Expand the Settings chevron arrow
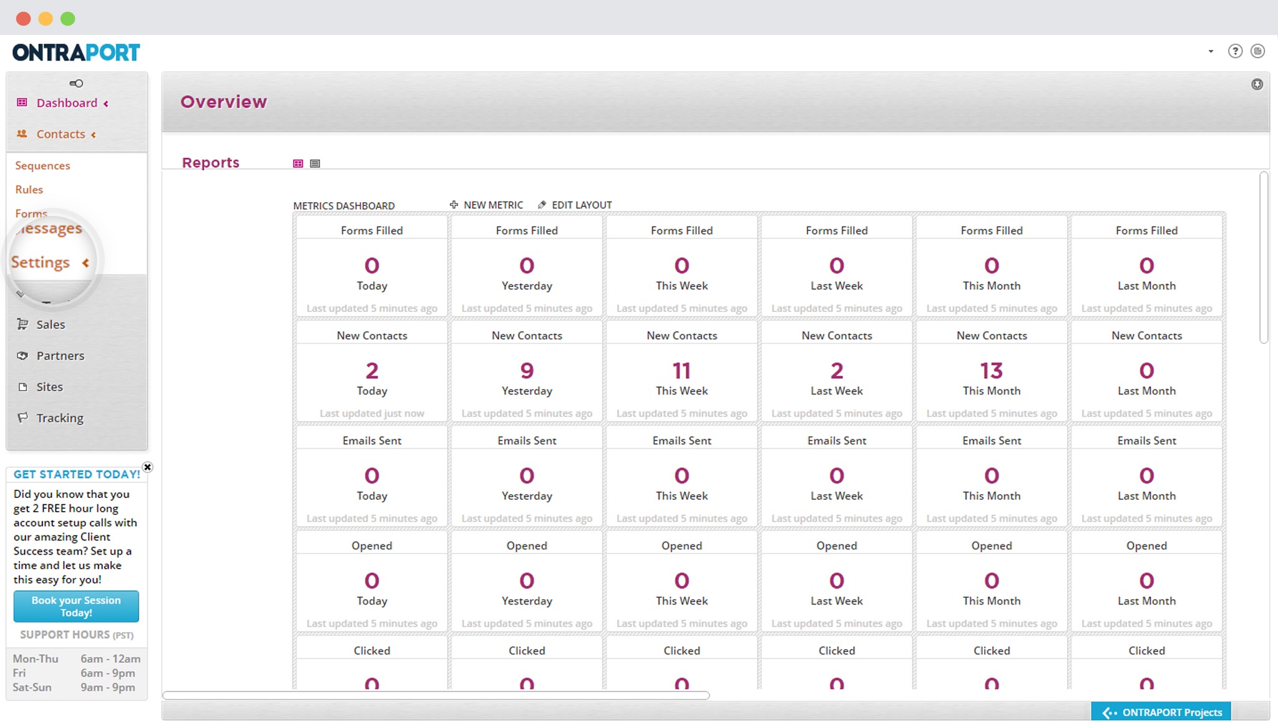Screen dimensions: 1278x722 click(x=85, y=263)
